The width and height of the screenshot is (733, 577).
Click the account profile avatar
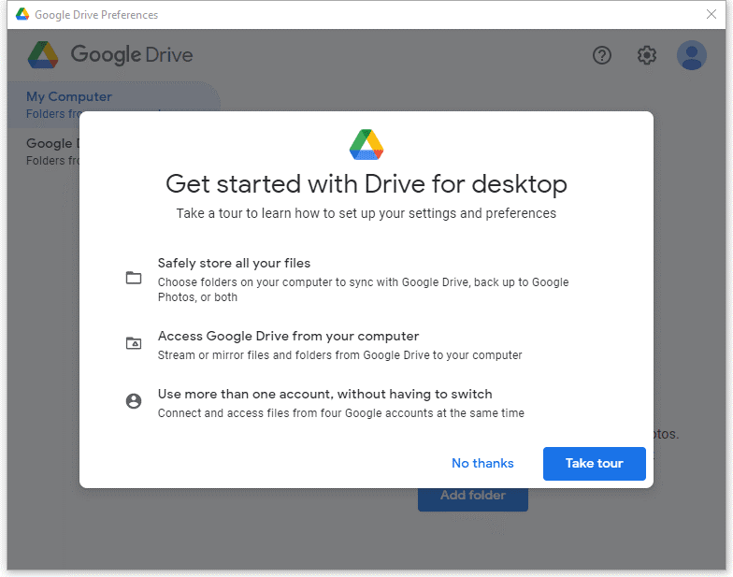692,55
